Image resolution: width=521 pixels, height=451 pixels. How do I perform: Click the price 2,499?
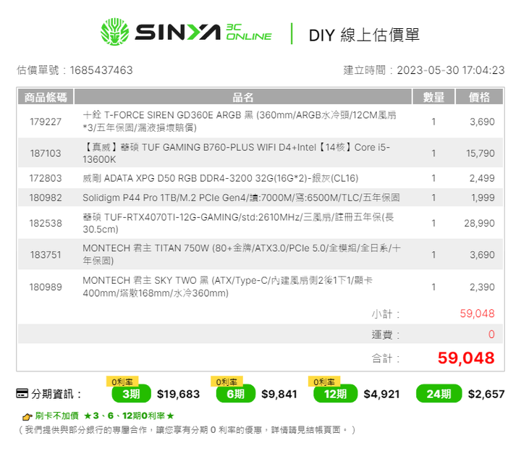[x=482, y=179]
